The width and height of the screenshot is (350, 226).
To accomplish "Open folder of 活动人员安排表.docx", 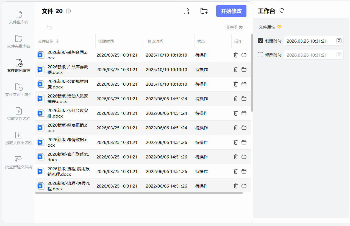I will pos(244,99).
